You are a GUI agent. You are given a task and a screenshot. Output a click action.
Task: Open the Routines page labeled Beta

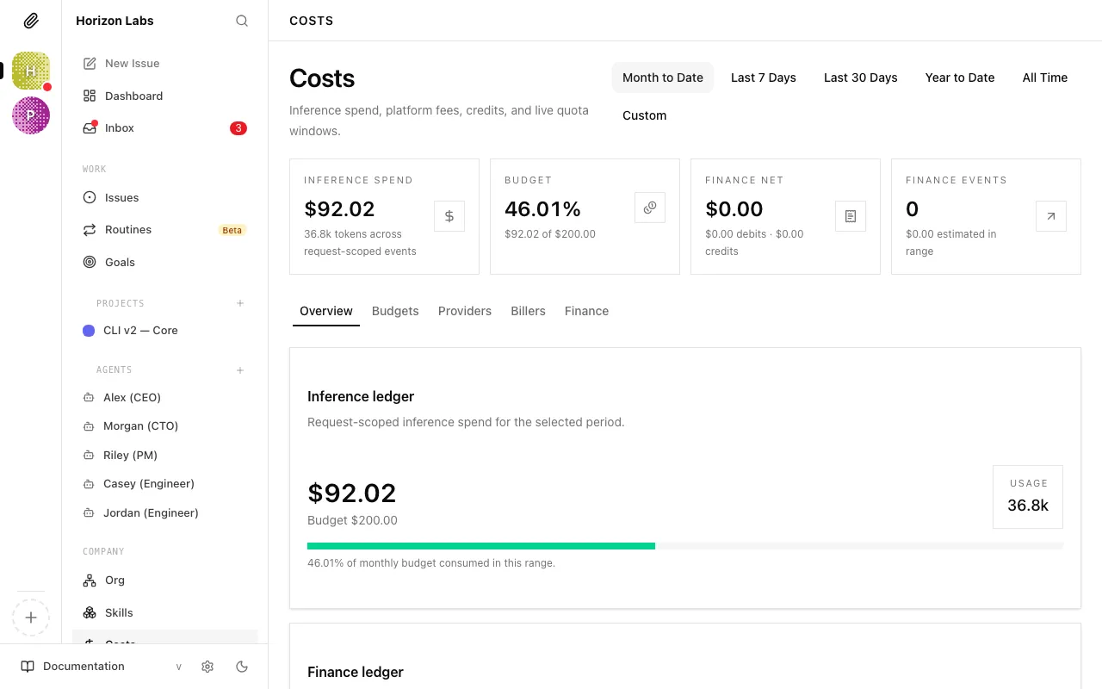click(165, 230)
